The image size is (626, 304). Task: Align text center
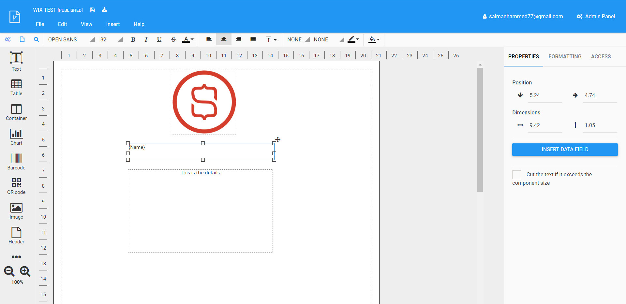pyautogui.click(x=224, y=39)
